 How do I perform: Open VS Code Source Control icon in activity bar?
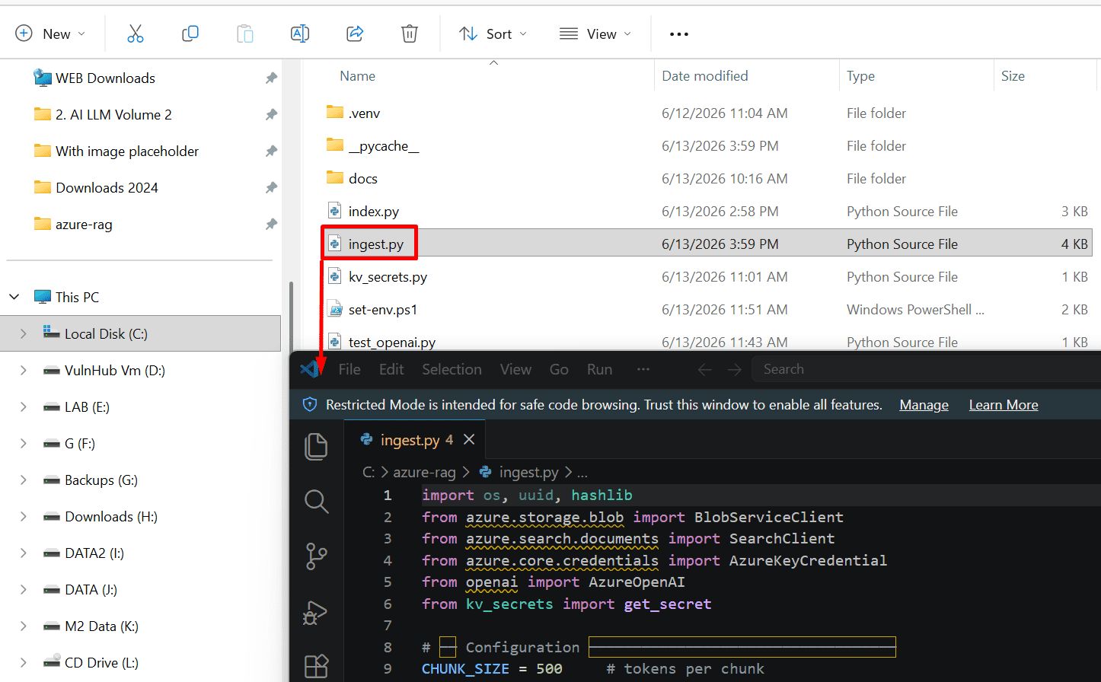pyautogui.click(x=316, y=556)
